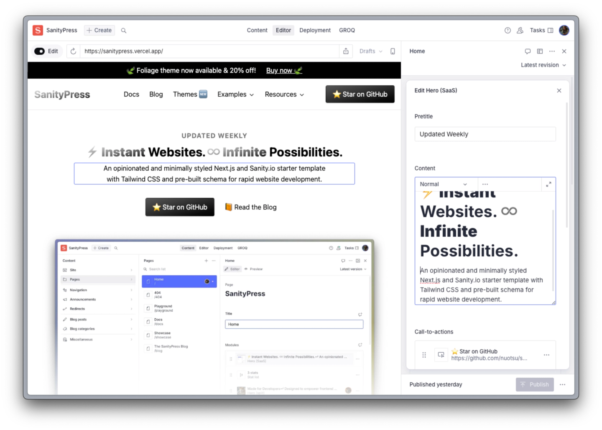Open search with the magnifying glass icon
602x430 pixels.
pos(124,30)
